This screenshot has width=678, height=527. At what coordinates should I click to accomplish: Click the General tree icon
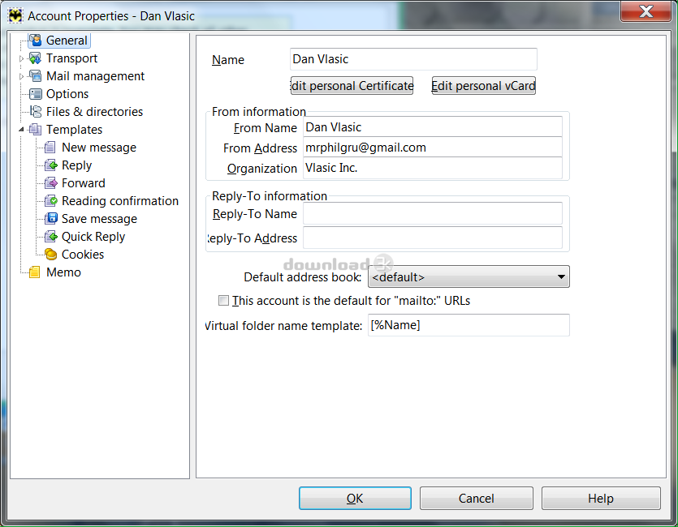click(35, 41)
